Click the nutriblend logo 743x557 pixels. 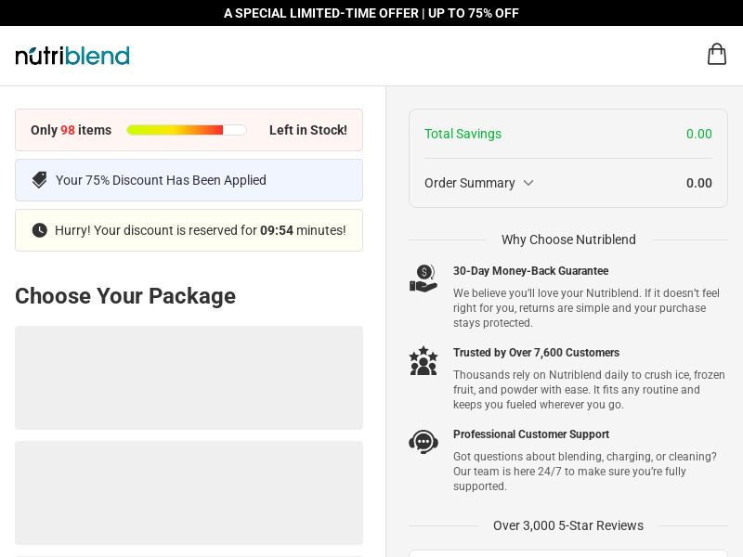pos(72,56)
